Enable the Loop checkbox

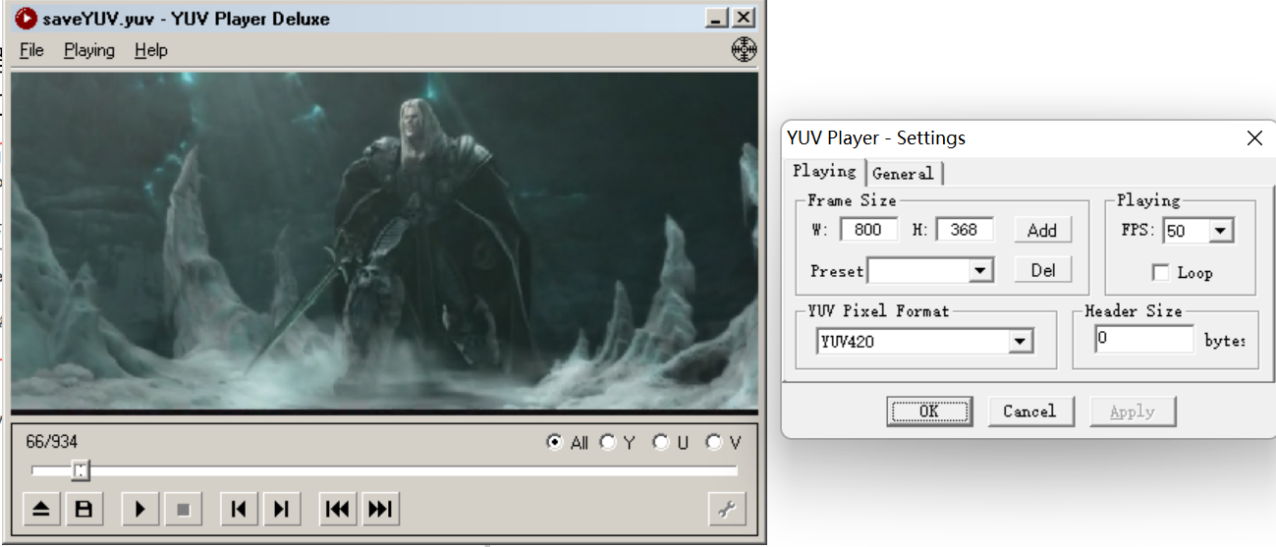coord(1160,273)
